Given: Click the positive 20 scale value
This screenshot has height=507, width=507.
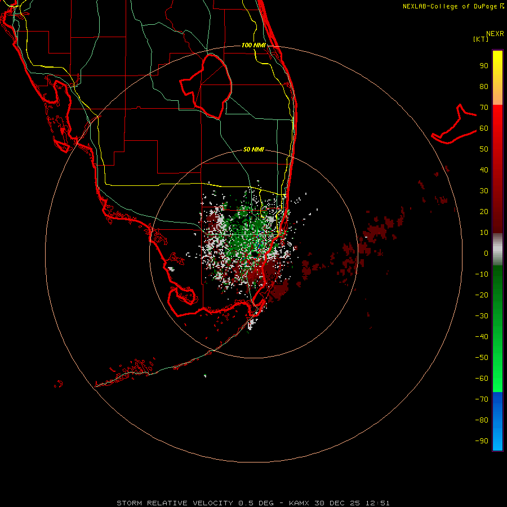Looking at the screenshot, I should (x=484, y=212).
